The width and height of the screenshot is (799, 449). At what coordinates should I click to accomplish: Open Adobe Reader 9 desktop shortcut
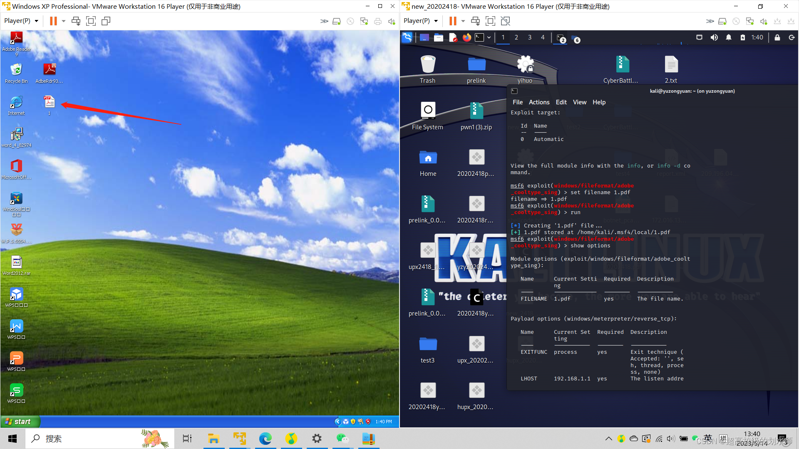pyautogui.click(x=16, y=43)
